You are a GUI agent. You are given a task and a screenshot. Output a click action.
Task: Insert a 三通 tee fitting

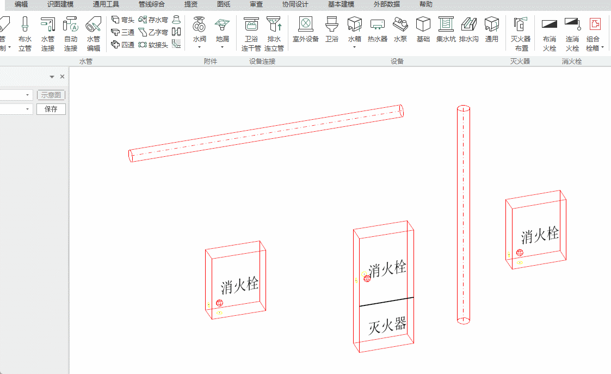point(123,32)
